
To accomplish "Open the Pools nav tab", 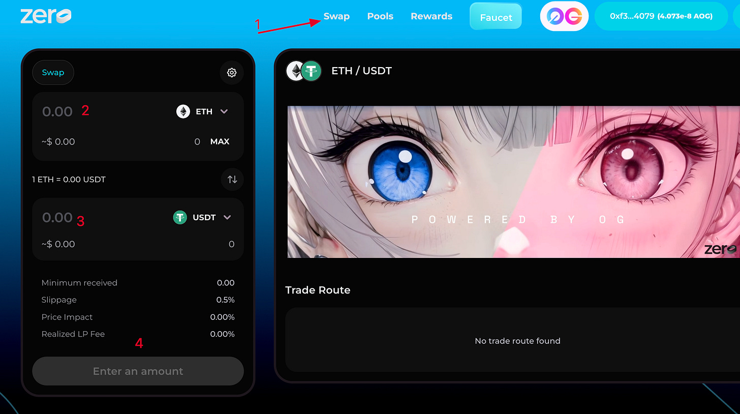I will pos(380,16).
